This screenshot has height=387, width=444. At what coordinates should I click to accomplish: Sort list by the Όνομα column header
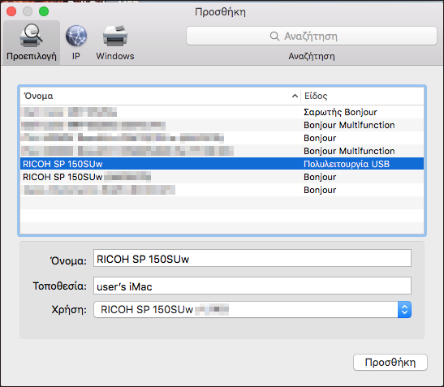coord(160,96)
